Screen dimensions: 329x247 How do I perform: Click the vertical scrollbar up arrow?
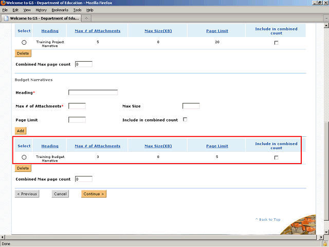pyautogui.click(x=326, y=26)
